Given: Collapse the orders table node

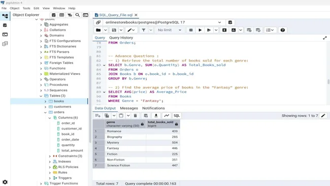Looking at the screenshot, I should click(x=45, y=112).
